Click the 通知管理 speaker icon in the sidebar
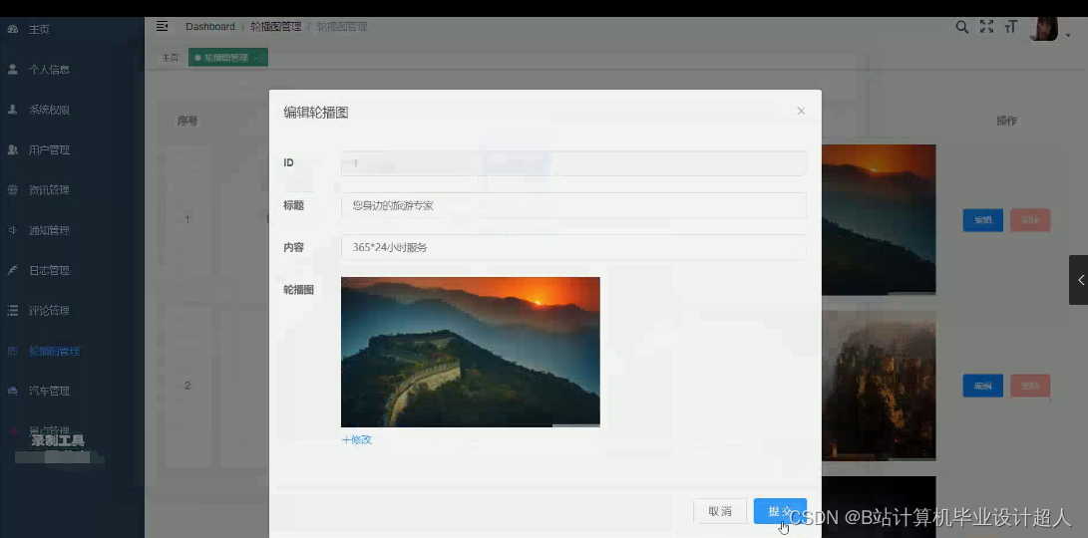Viewport: 1088px width, 538px height. click(x=13, y=230)
